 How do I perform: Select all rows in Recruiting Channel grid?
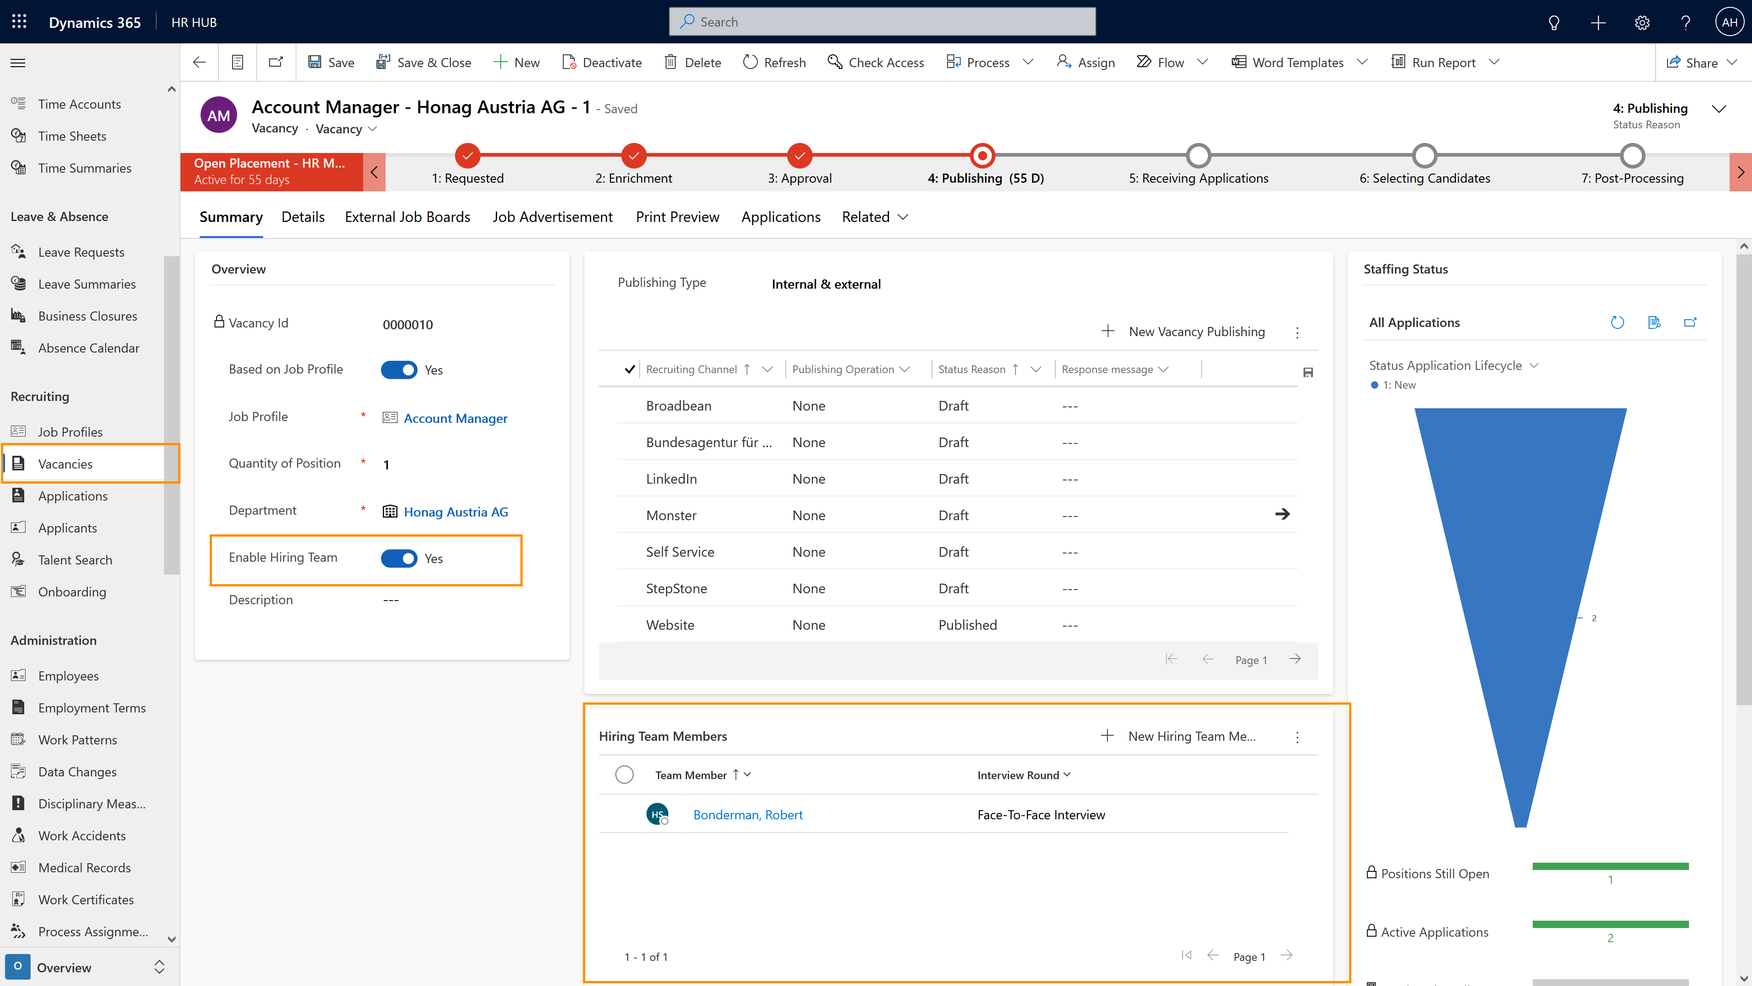pyautogui.click(x=630, y=369)
